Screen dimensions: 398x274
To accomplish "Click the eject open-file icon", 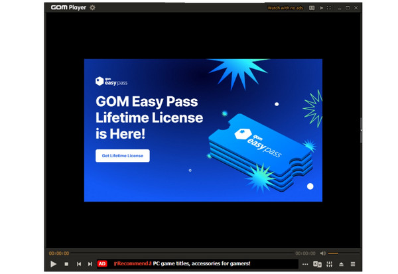I will (x=342, y=264).
